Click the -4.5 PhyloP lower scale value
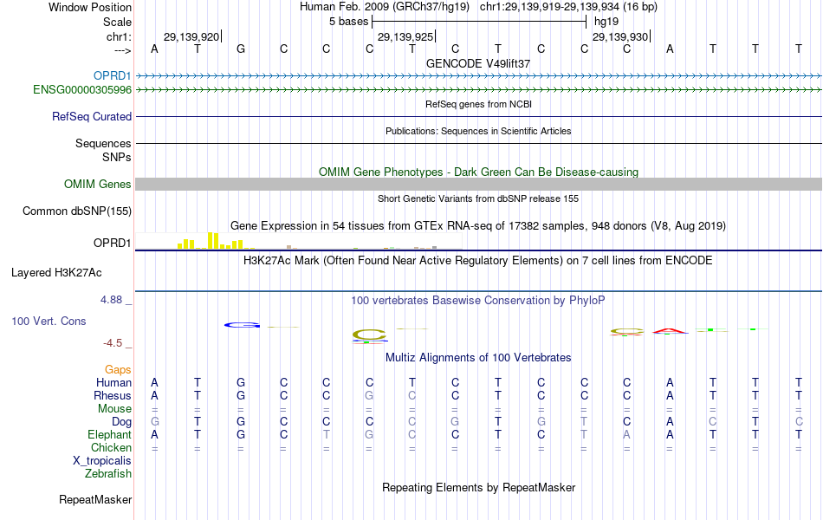 (113, 343)
